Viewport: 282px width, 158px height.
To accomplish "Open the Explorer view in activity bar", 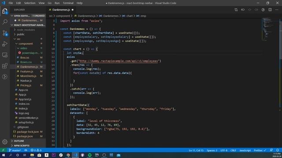I will [5, 11].
